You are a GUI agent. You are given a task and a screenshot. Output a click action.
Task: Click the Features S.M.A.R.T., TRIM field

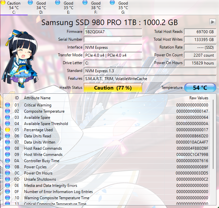tap(150, 79)
